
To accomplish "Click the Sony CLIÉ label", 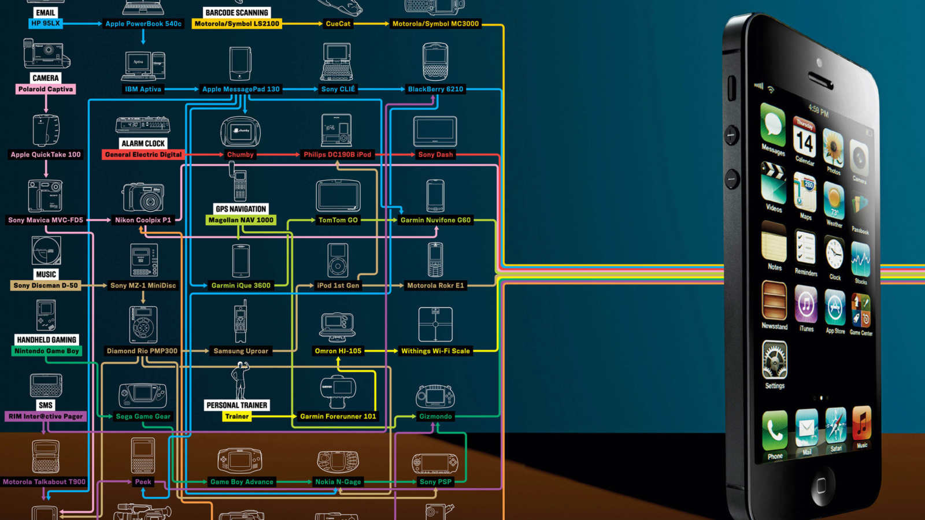I will [339, 89].
